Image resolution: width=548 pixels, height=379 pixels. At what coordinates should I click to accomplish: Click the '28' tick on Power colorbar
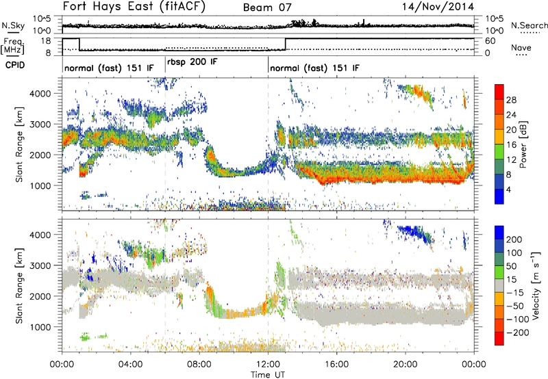coord(511,100)
